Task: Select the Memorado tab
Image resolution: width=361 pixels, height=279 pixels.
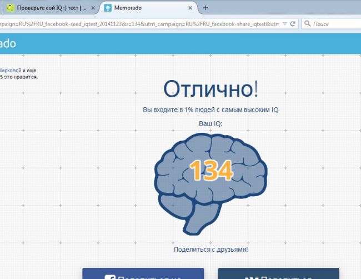Action: click(144, 8)
